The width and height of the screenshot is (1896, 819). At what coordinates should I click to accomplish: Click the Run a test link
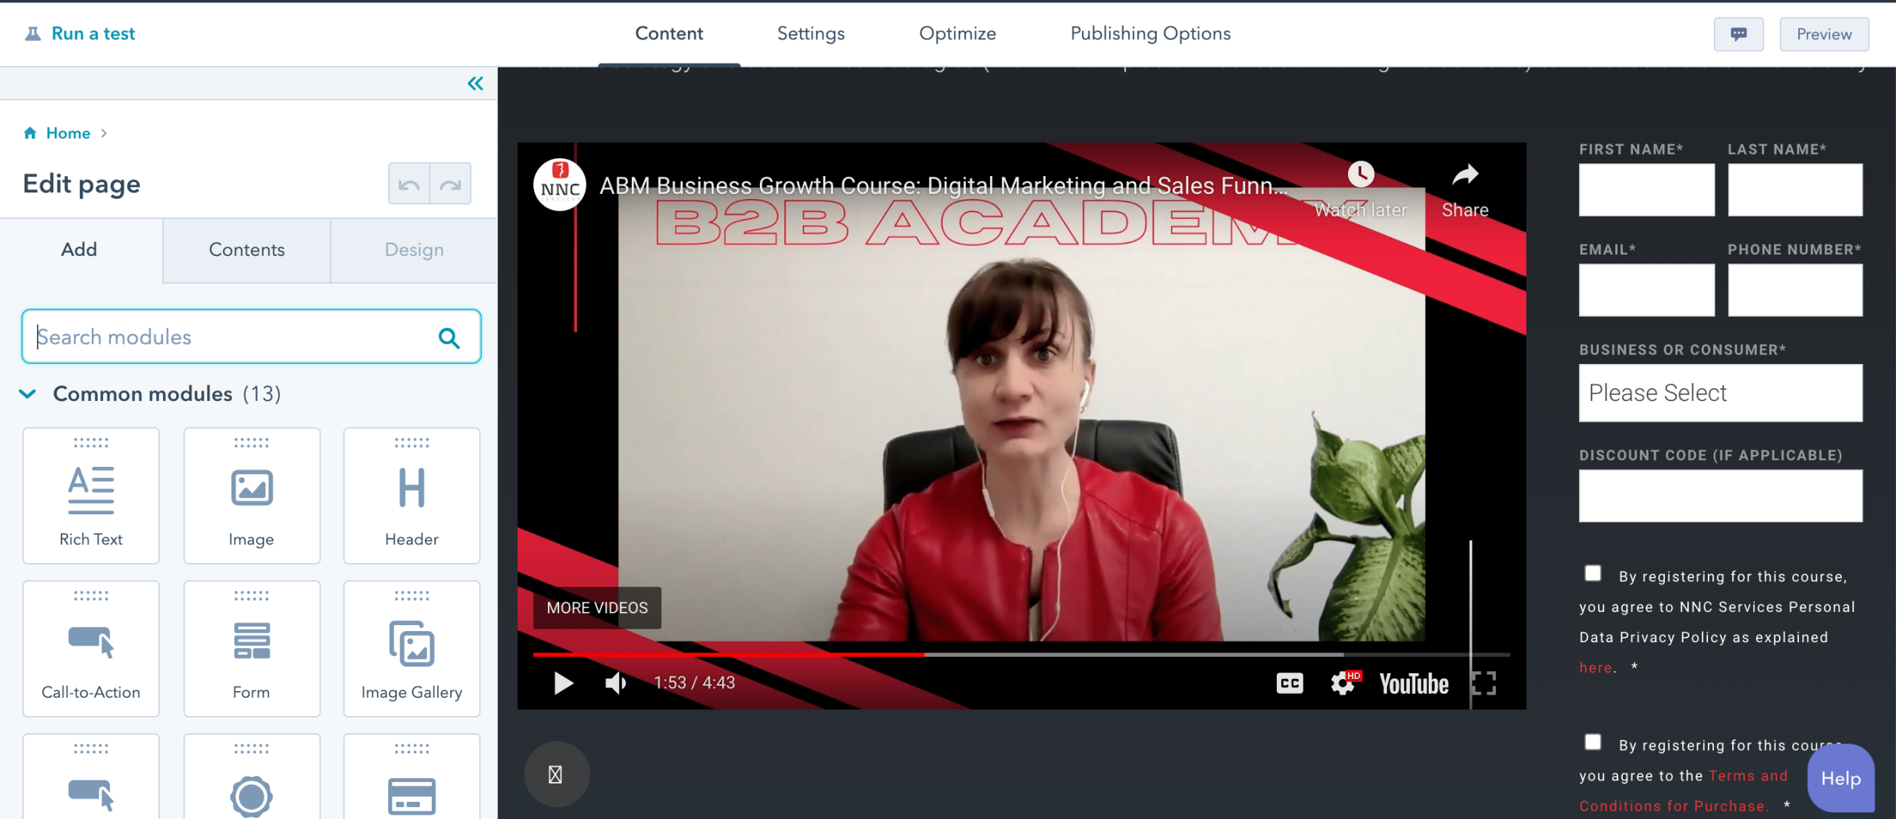pos(93,34)
